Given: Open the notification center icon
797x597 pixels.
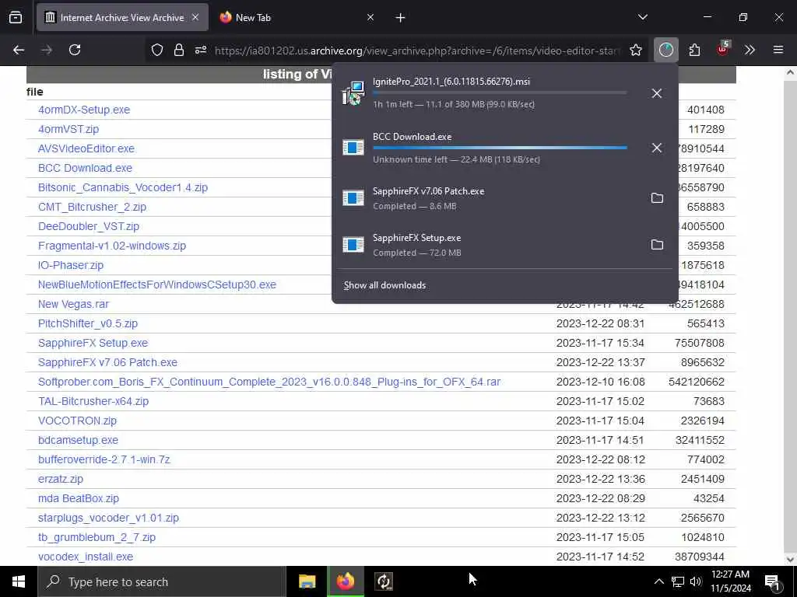Looking at the screenshot, I should coord(773,582).
